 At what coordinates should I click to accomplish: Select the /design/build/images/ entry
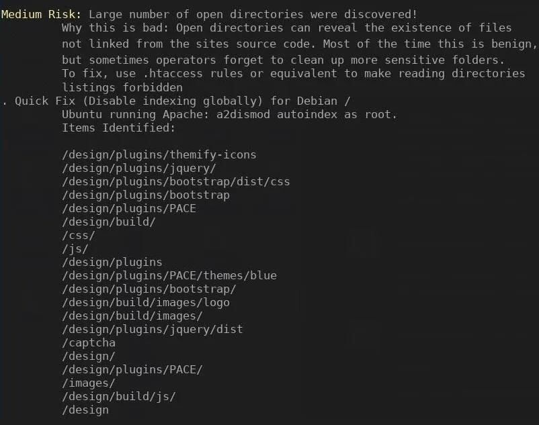(x=132, y=316)
